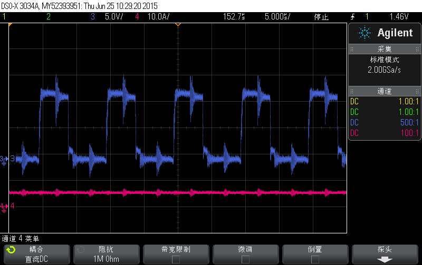Screen dimensions: 422x265
Task: Click the 标准模式 acquisition mode text
Action: (385, 60)
